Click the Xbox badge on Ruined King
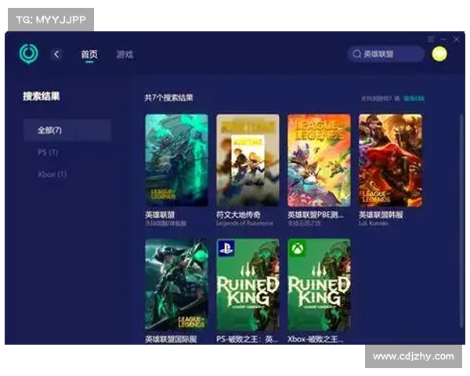This screenshot has width=470, height=376. (x=296, y=249)
